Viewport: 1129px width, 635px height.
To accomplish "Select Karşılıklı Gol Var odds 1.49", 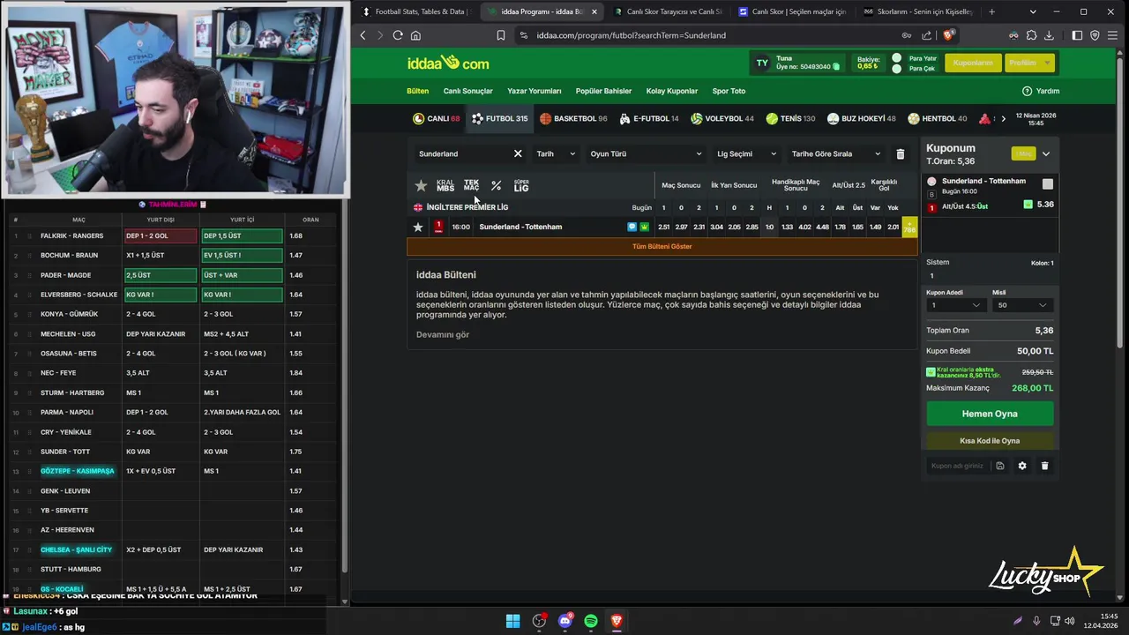I will 875,227.
